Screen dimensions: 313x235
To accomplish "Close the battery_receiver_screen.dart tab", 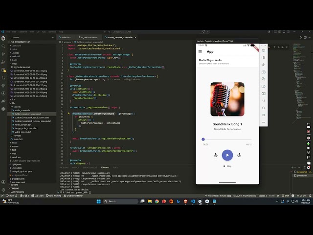I will click(135, 37).
